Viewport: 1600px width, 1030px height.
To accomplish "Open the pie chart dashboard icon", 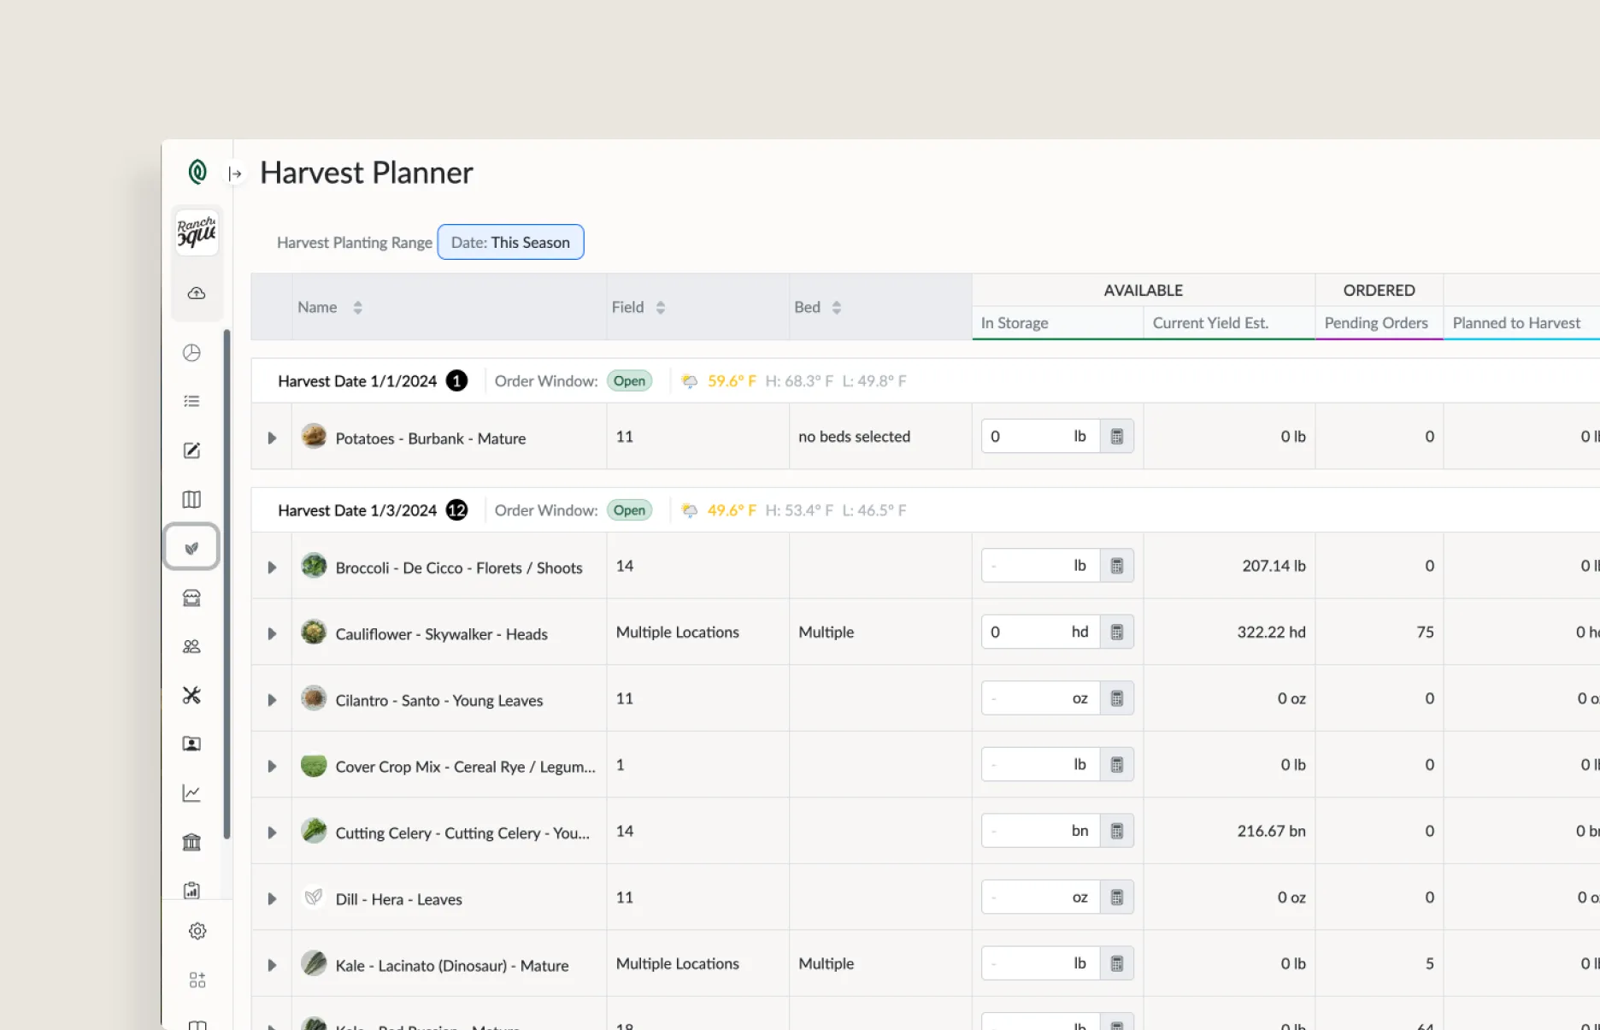I will 191,353.
